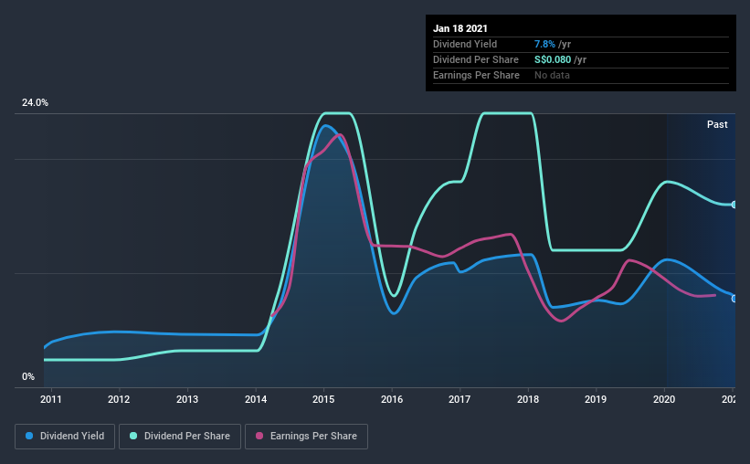The height and width of the screenshot is (464, 750).
Task: Click the blue Dividend Yield endpoint marker
Action: (x=734, y=299)
